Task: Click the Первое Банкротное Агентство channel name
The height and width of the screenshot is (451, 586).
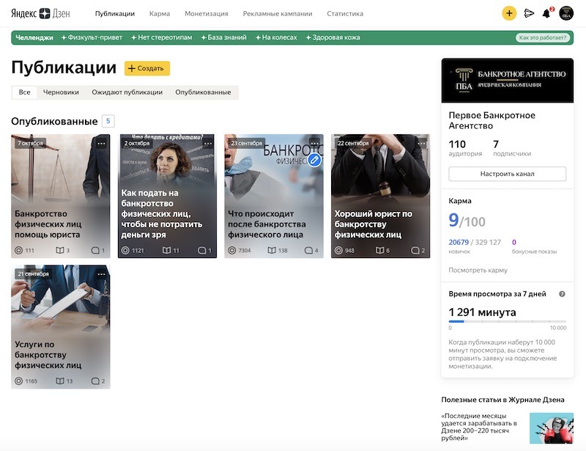Action: click(492, 120)
